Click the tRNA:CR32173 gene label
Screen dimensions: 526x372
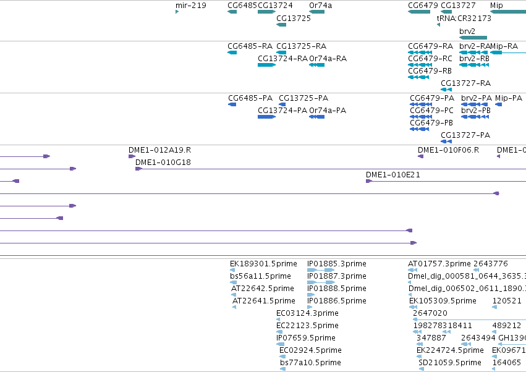(x=464, y=18)
